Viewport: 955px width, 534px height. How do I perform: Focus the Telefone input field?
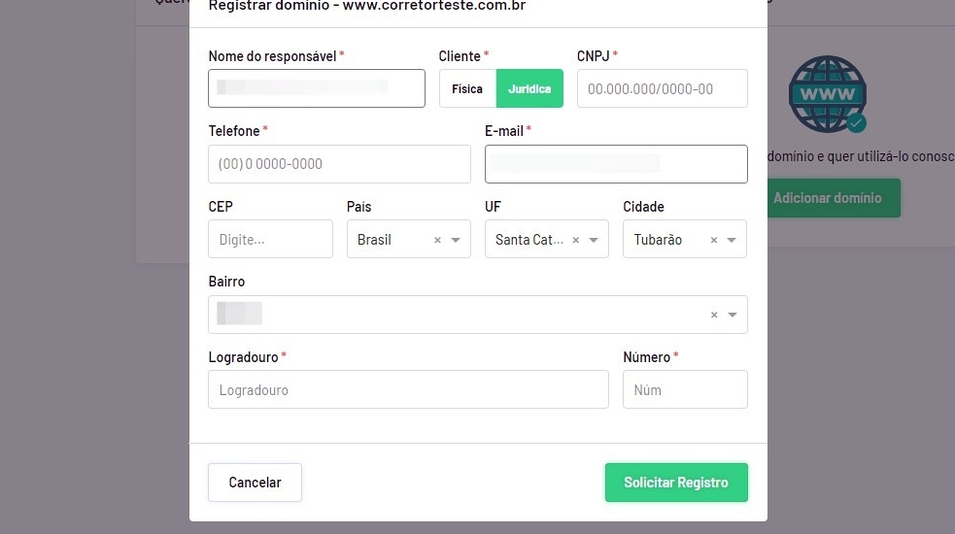[339, 164]
